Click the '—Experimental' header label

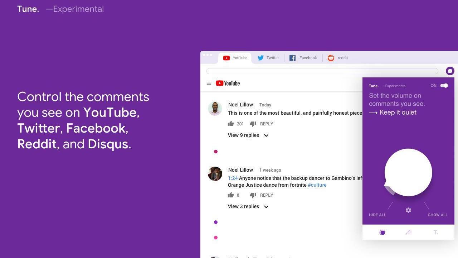tap(75, 9)
